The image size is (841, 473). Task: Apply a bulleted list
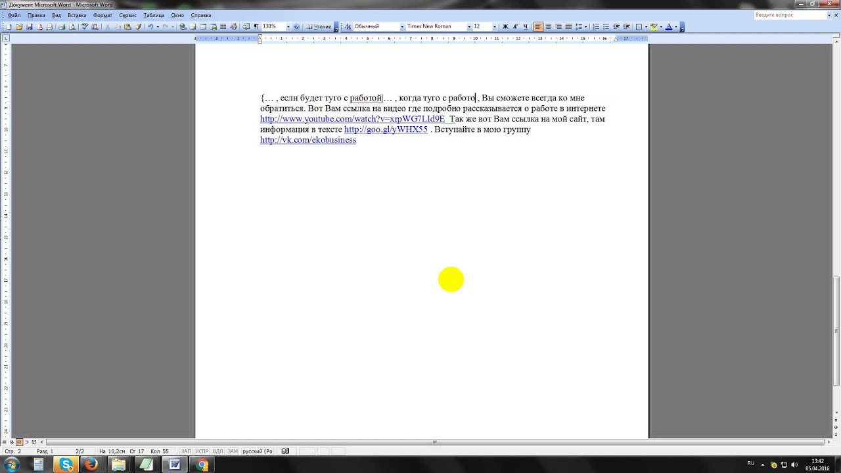pos(606,27)
